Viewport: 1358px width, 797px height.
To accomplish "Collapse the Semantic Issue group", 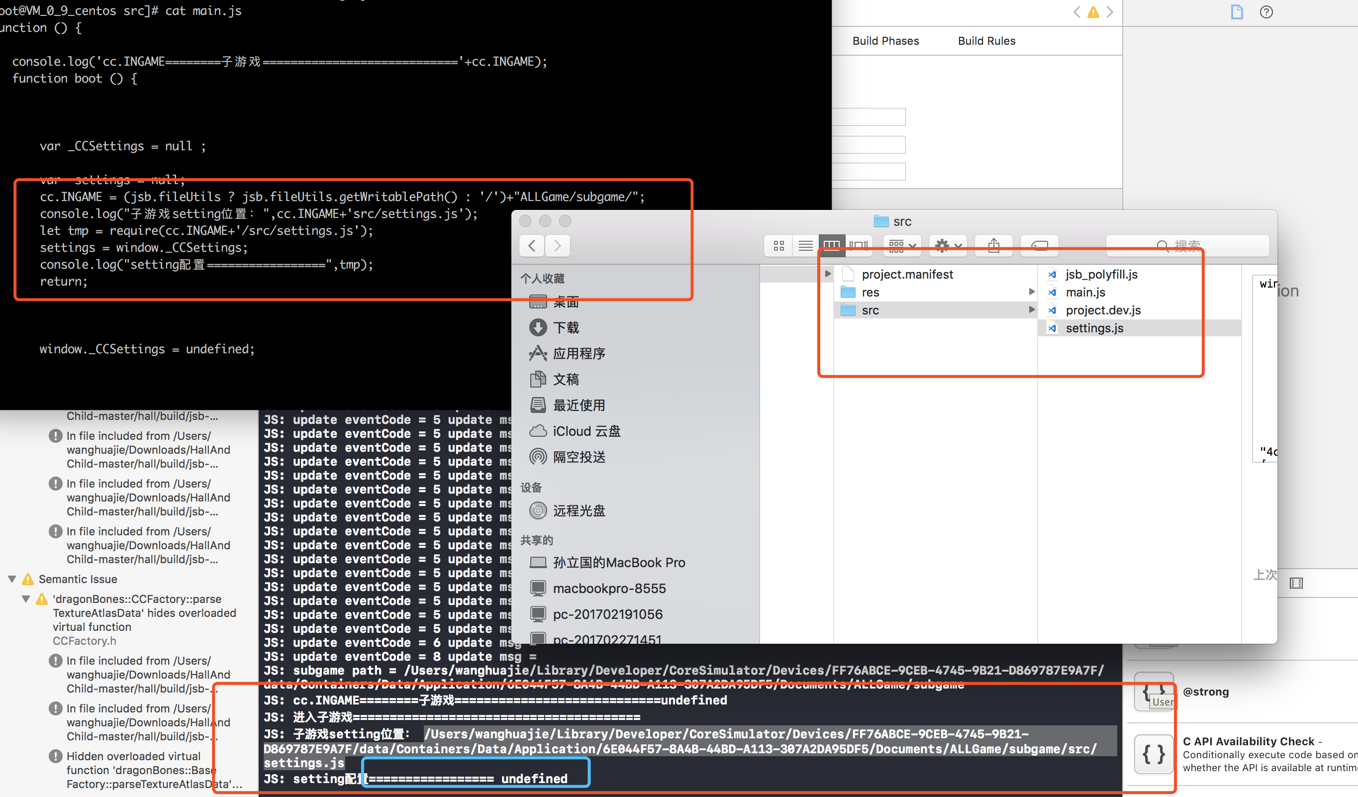I will click(x=12, y=579).
